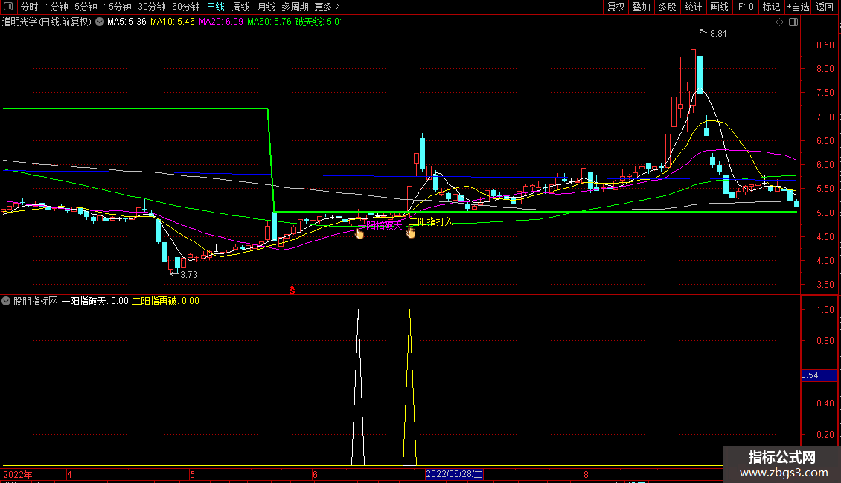Open the 多周期 multi-period view
Image resolution: width=841 pixels, height=483 pixels.
tap(295, 7)
